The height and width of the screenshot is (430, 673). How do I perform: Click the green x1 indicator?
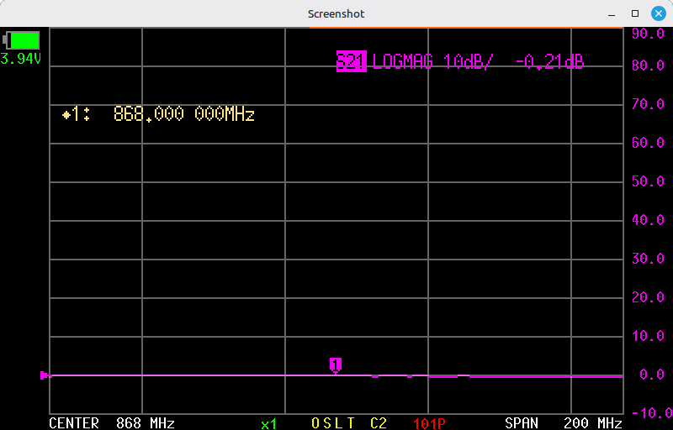268,423
